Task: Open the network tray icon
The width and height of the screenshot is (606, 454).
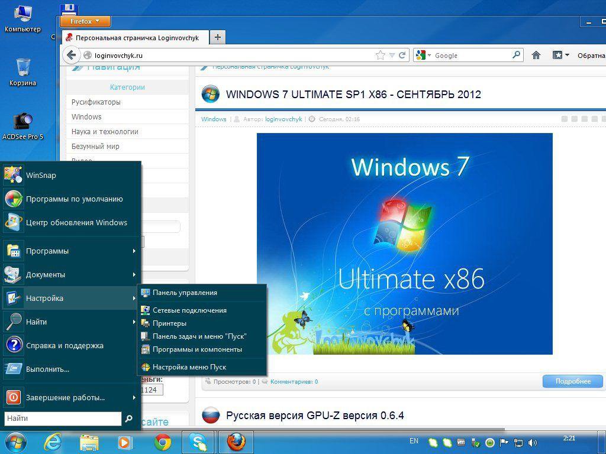Action: pyautogui.click(x=518, y=442)
